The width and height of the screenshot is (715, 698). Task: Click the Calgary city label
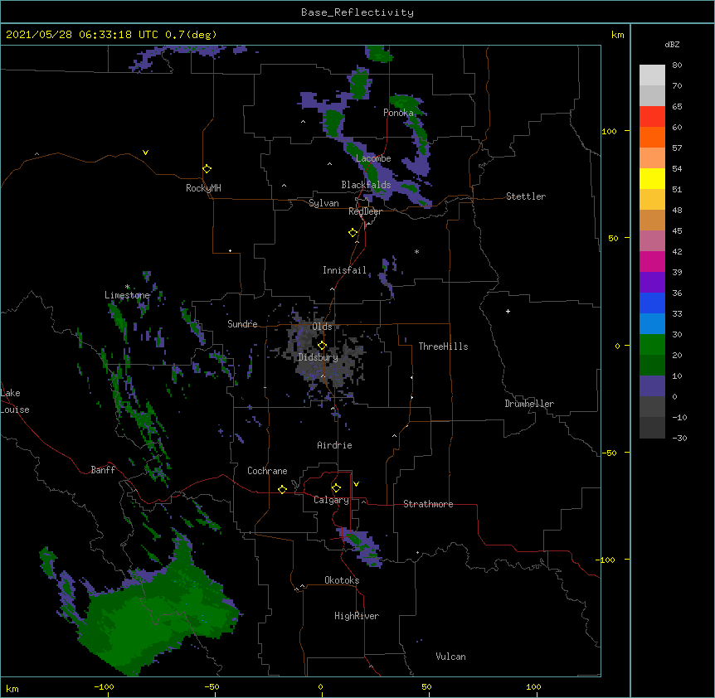pos(331,500)
